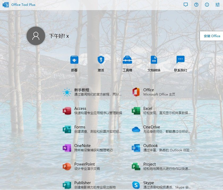
Task: Click the Office logo icon
Action: [x=136, y=92]
